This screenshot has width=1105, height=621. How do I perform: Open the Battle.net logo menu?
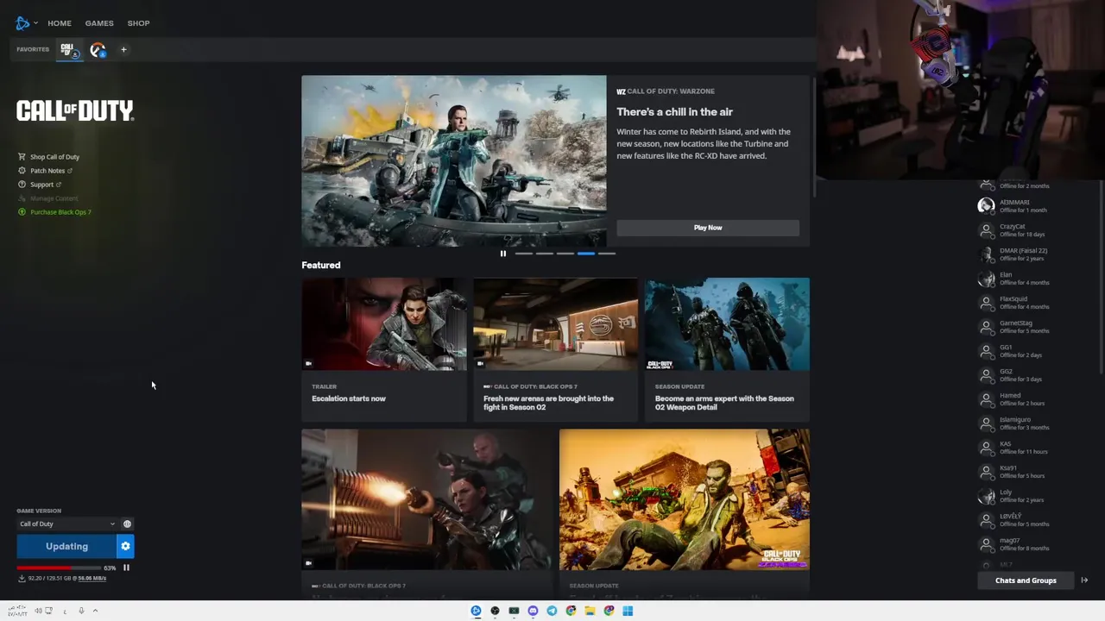point(22,23)
